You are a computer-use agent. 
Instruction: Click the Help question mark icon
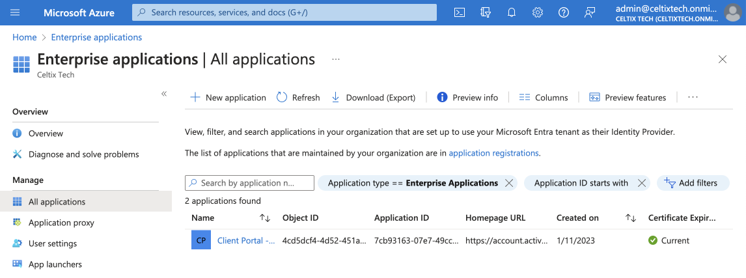coord(564,12)
